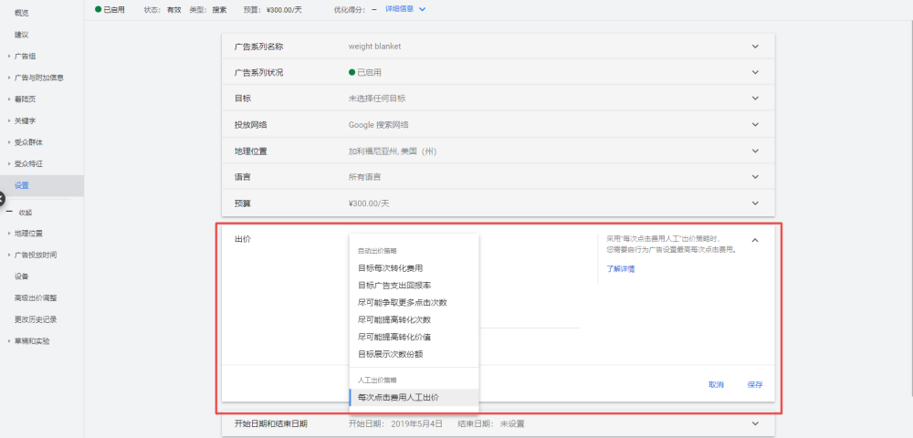Choose 目标展示次数份额 strategy
This screenshot has height=438, width=913.
(390, 354)
